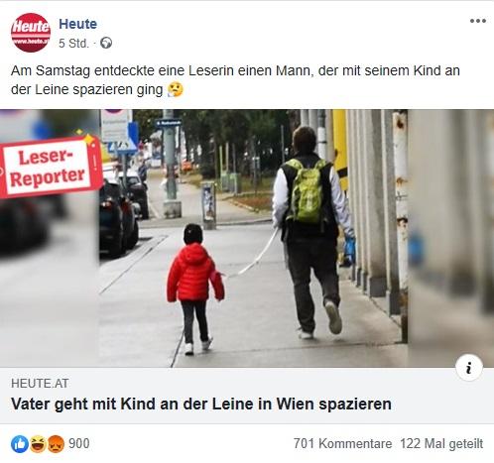494x463 pixels.
Task: Open the Heute page name link
Action: click(x=77, y=24)
